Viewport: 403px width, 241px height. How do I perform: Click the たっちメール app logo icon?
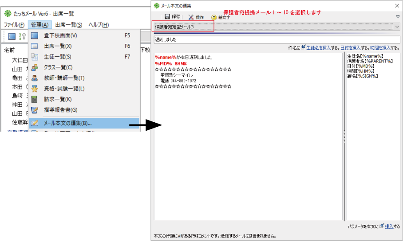[8, 13]
